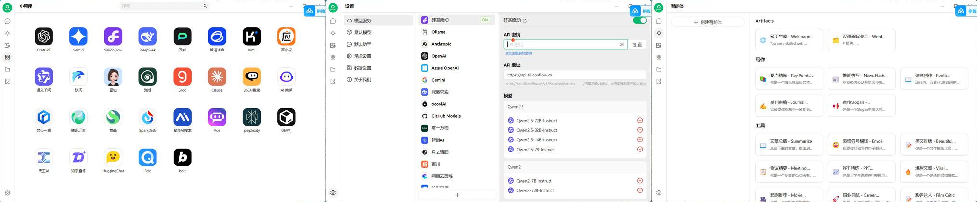This screenshot has width=977, height=202.
Task: Click the sparkle agents icon in the 设置 window sidebar
Action: pos(333,33)
